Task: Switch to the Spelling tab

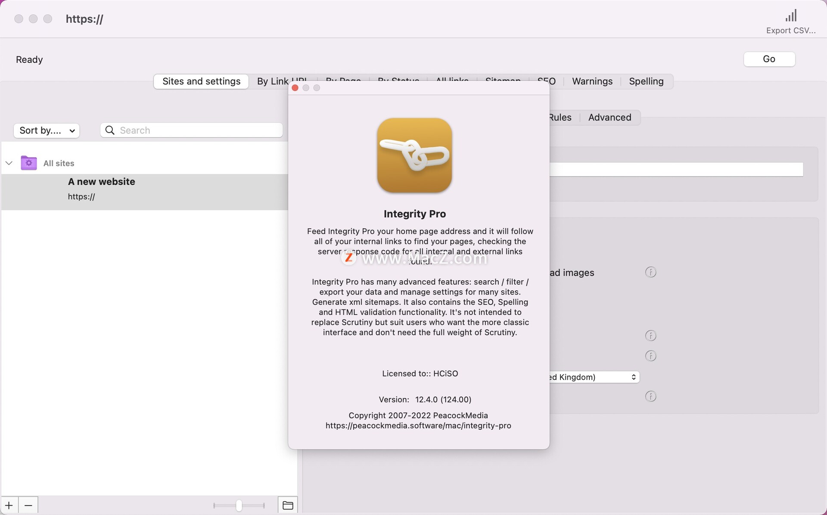Action: coord(646,81)
